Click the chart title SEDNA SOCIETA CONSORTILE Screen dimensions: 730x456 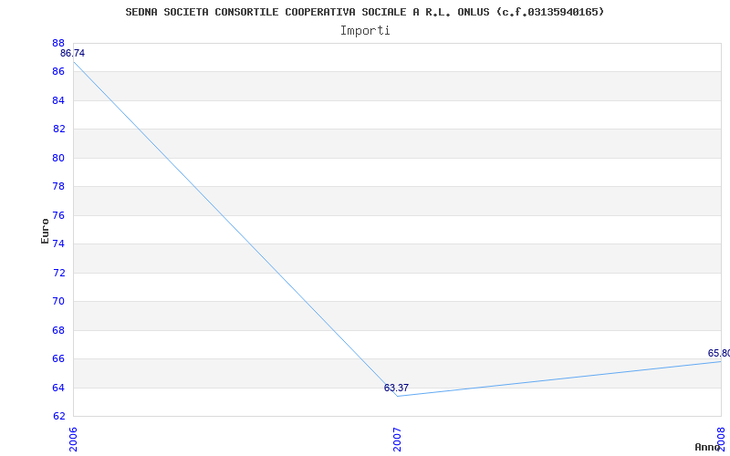tap(364, 12)
